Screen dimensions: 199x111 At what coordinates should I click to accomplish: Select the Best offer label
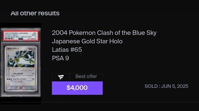(x=86, y=76)
